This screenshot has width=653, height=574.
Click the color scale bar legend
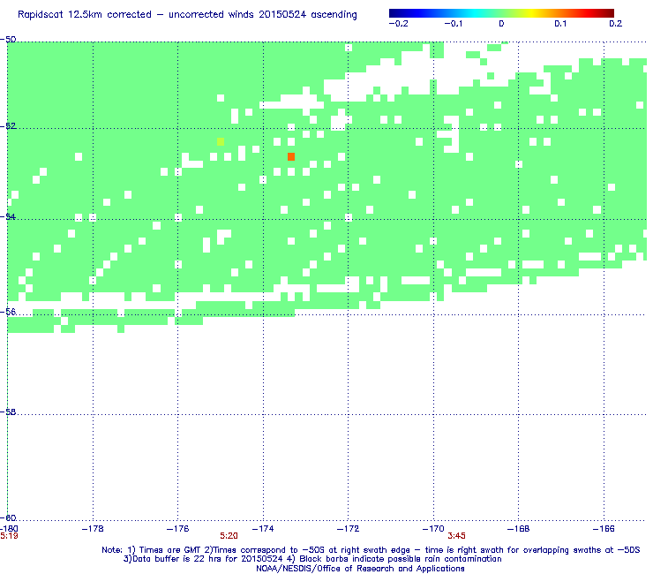click(501, 13)
